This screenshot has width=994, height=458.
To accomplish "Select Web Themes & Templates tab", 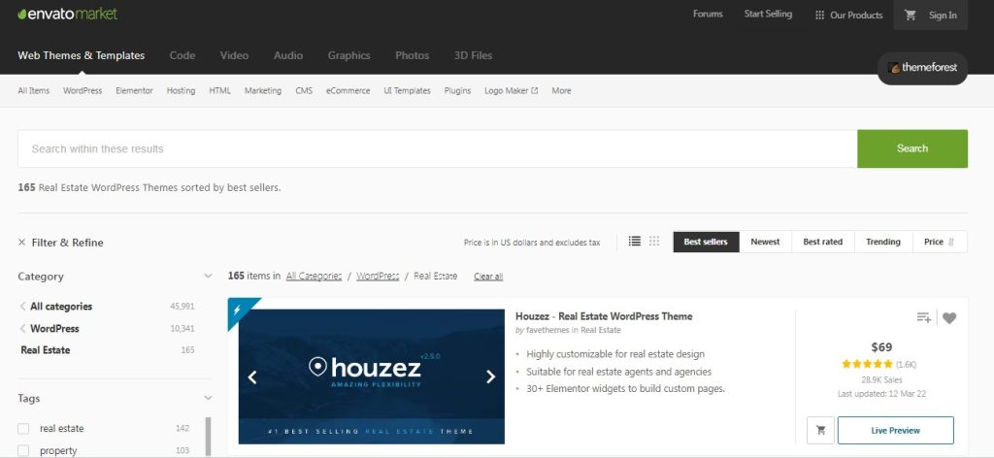I will (82, 55).
